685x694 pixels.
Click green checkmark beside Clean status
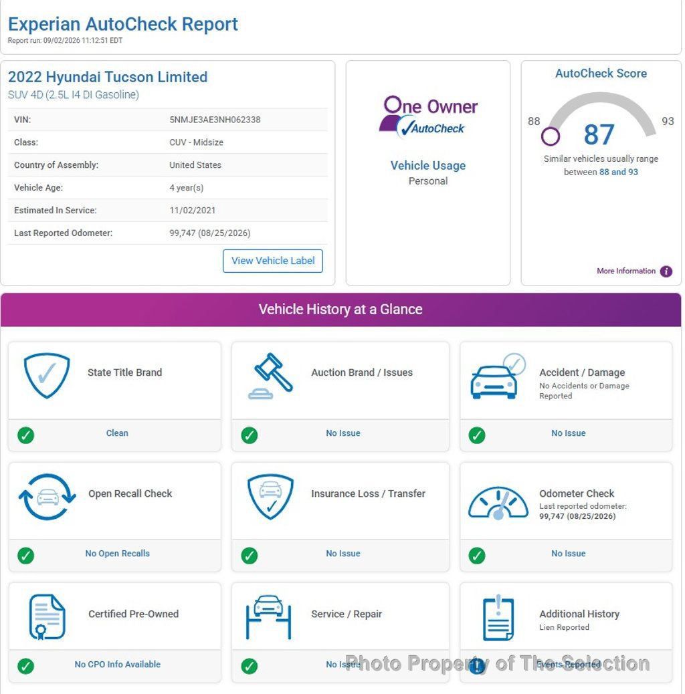click(25, 435)
